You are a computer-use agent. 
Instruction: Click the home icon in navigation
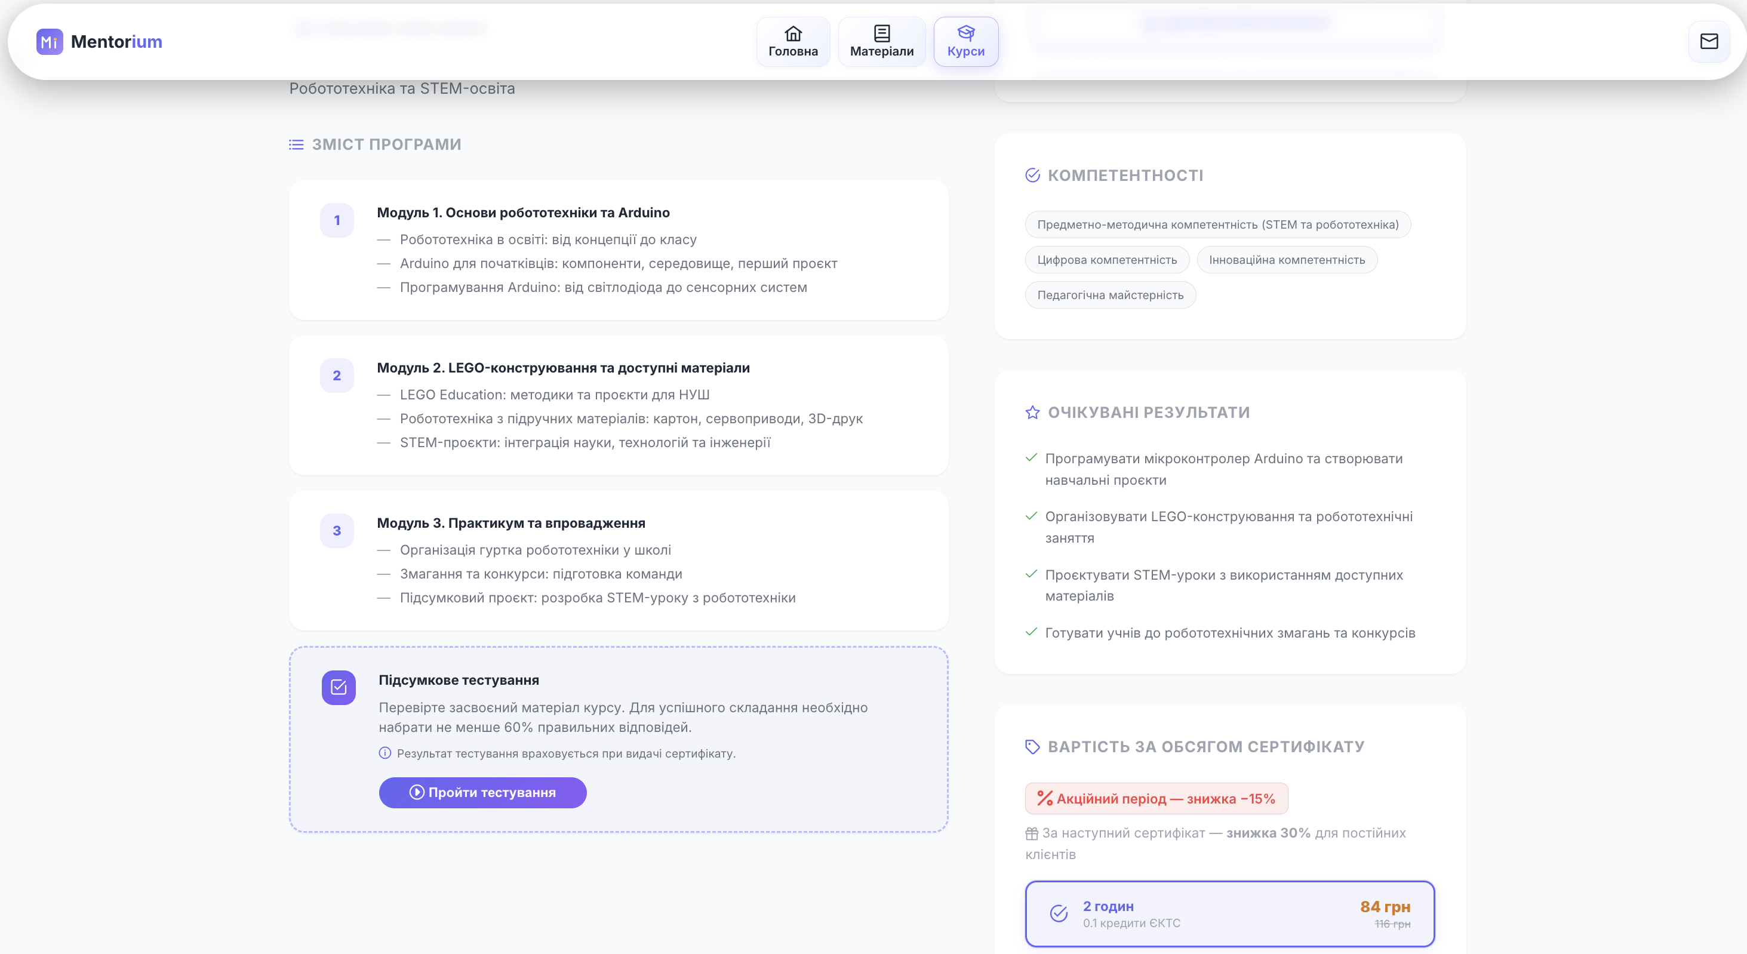(x=793, y=33)
